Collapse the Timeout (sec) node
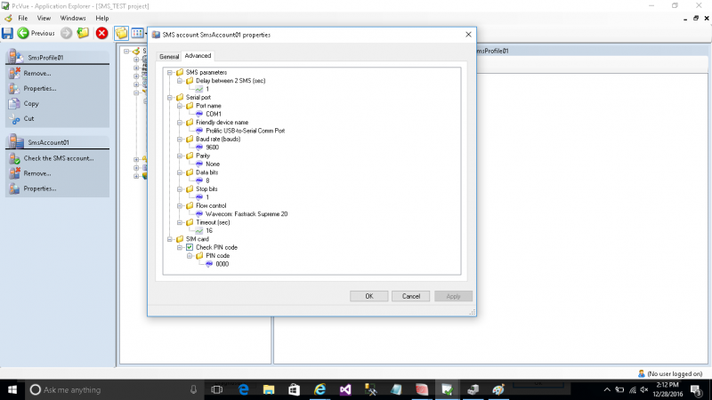712x400 pixels. pyautogui.click(x=180, y=222)
